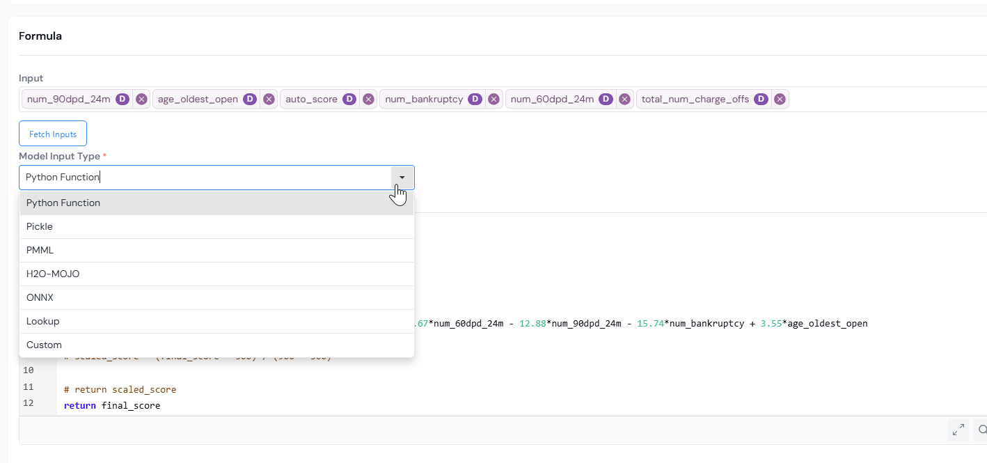This screenshot has height=463, width=987.
Task: Choose Pickle from the dropdown list
Action: (216, 227)
